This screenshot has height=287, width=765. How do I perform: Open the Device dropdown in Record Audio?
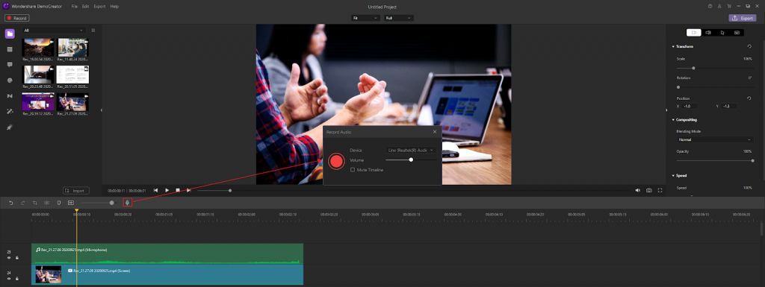click(411, 151)
